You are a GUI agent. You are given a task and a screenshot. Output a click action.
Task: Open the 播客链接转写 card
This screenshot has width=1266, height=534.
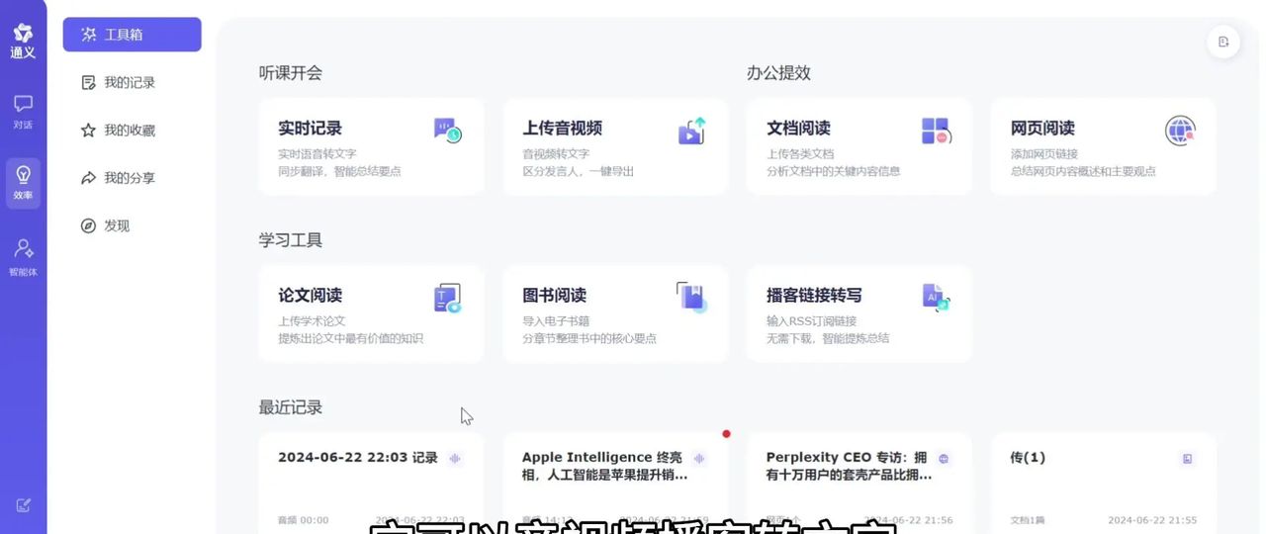point(859,313)
